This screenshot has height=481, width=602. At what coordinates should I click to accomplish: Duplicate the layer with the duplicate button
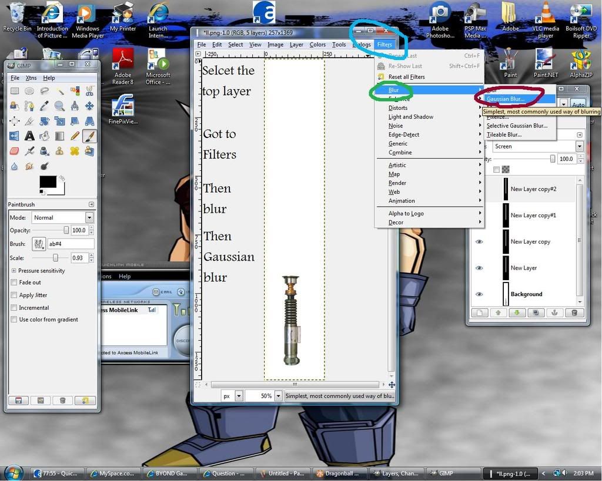pos(536,312)
